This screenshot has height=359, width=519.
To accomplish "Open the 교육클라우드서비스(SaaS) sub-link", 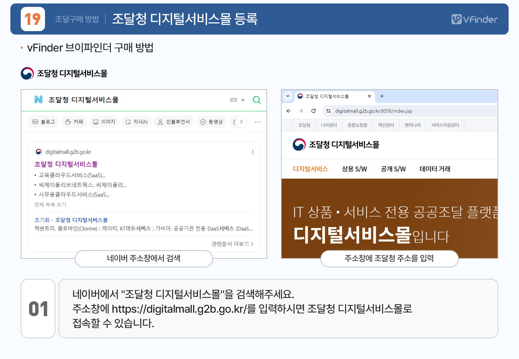I will pyautogui.click(x=72, y=175).
